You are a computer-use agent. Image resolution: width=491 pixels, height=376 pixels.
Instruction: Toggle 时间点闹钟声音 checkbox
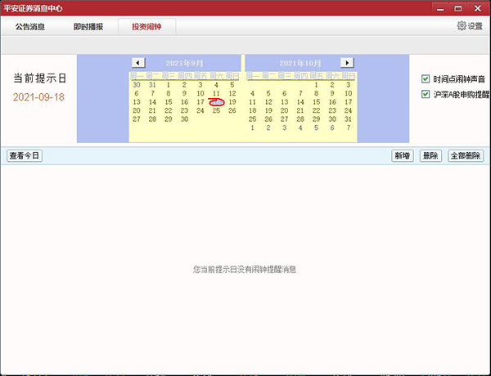[x=426, y=78]
